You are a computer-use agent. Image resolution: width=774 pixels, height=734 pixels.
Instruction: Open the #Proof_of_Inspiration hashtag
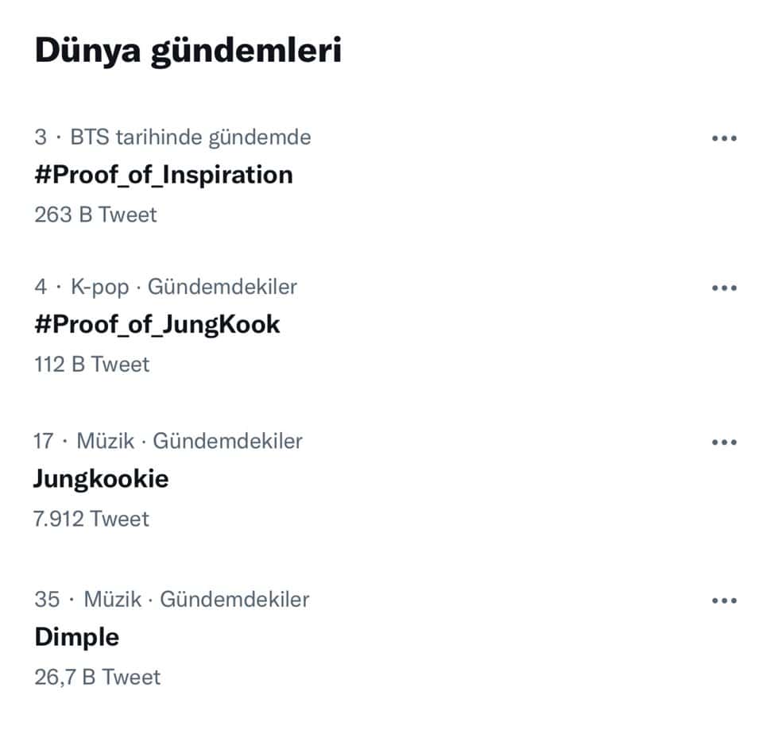(x=164, y=175)
